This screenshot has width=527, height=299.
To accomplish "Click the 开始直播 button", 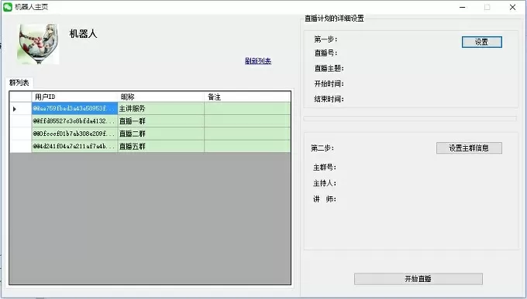I will 418,279.
